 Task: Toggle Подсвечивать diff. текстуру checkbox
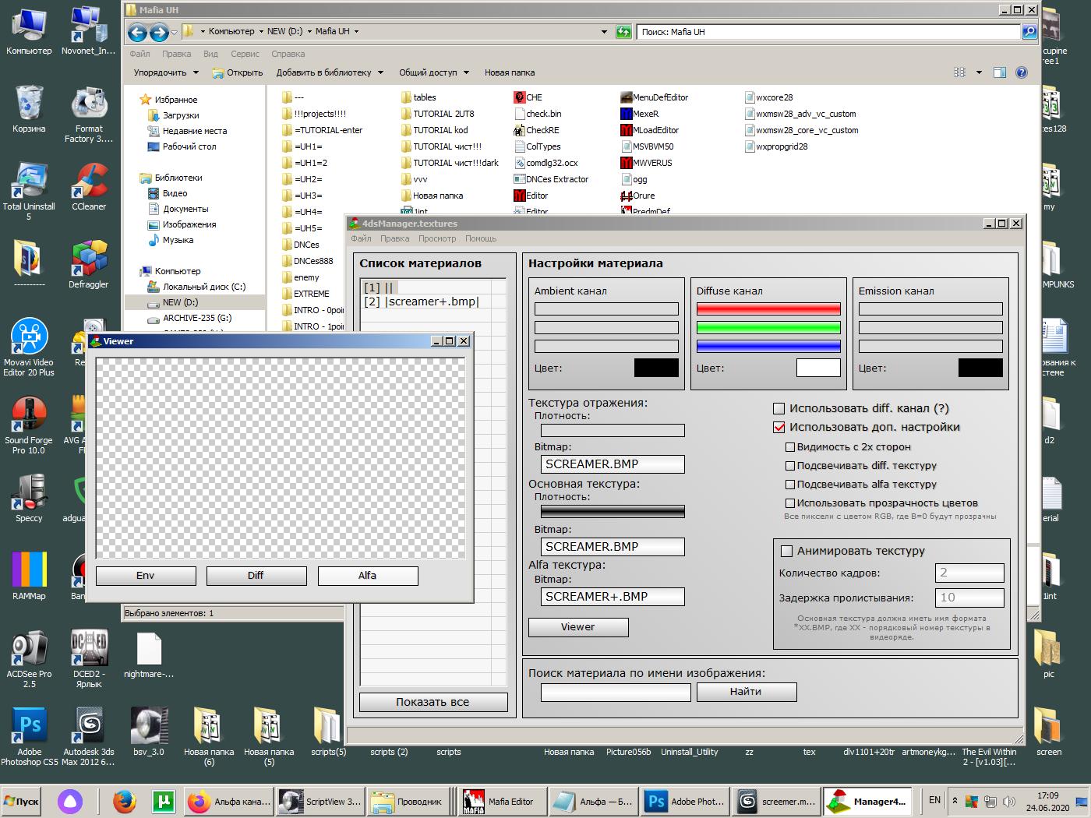click(790, 466)
